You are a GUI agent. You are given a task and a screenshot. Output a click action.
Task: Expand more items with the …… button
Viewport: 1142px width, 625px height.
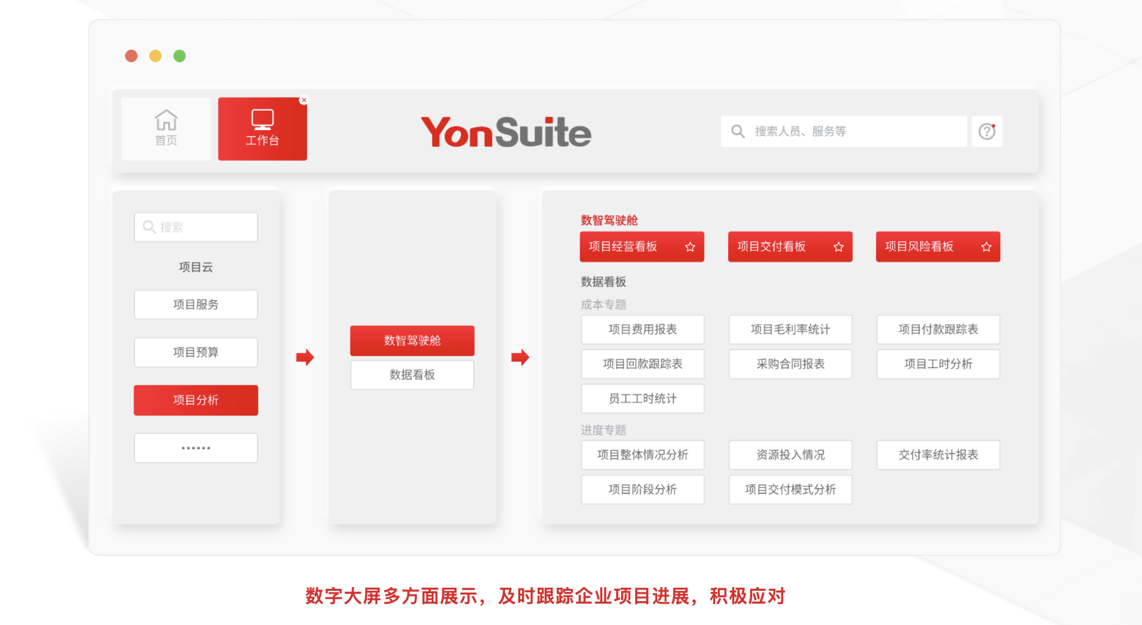click(196, 448)
